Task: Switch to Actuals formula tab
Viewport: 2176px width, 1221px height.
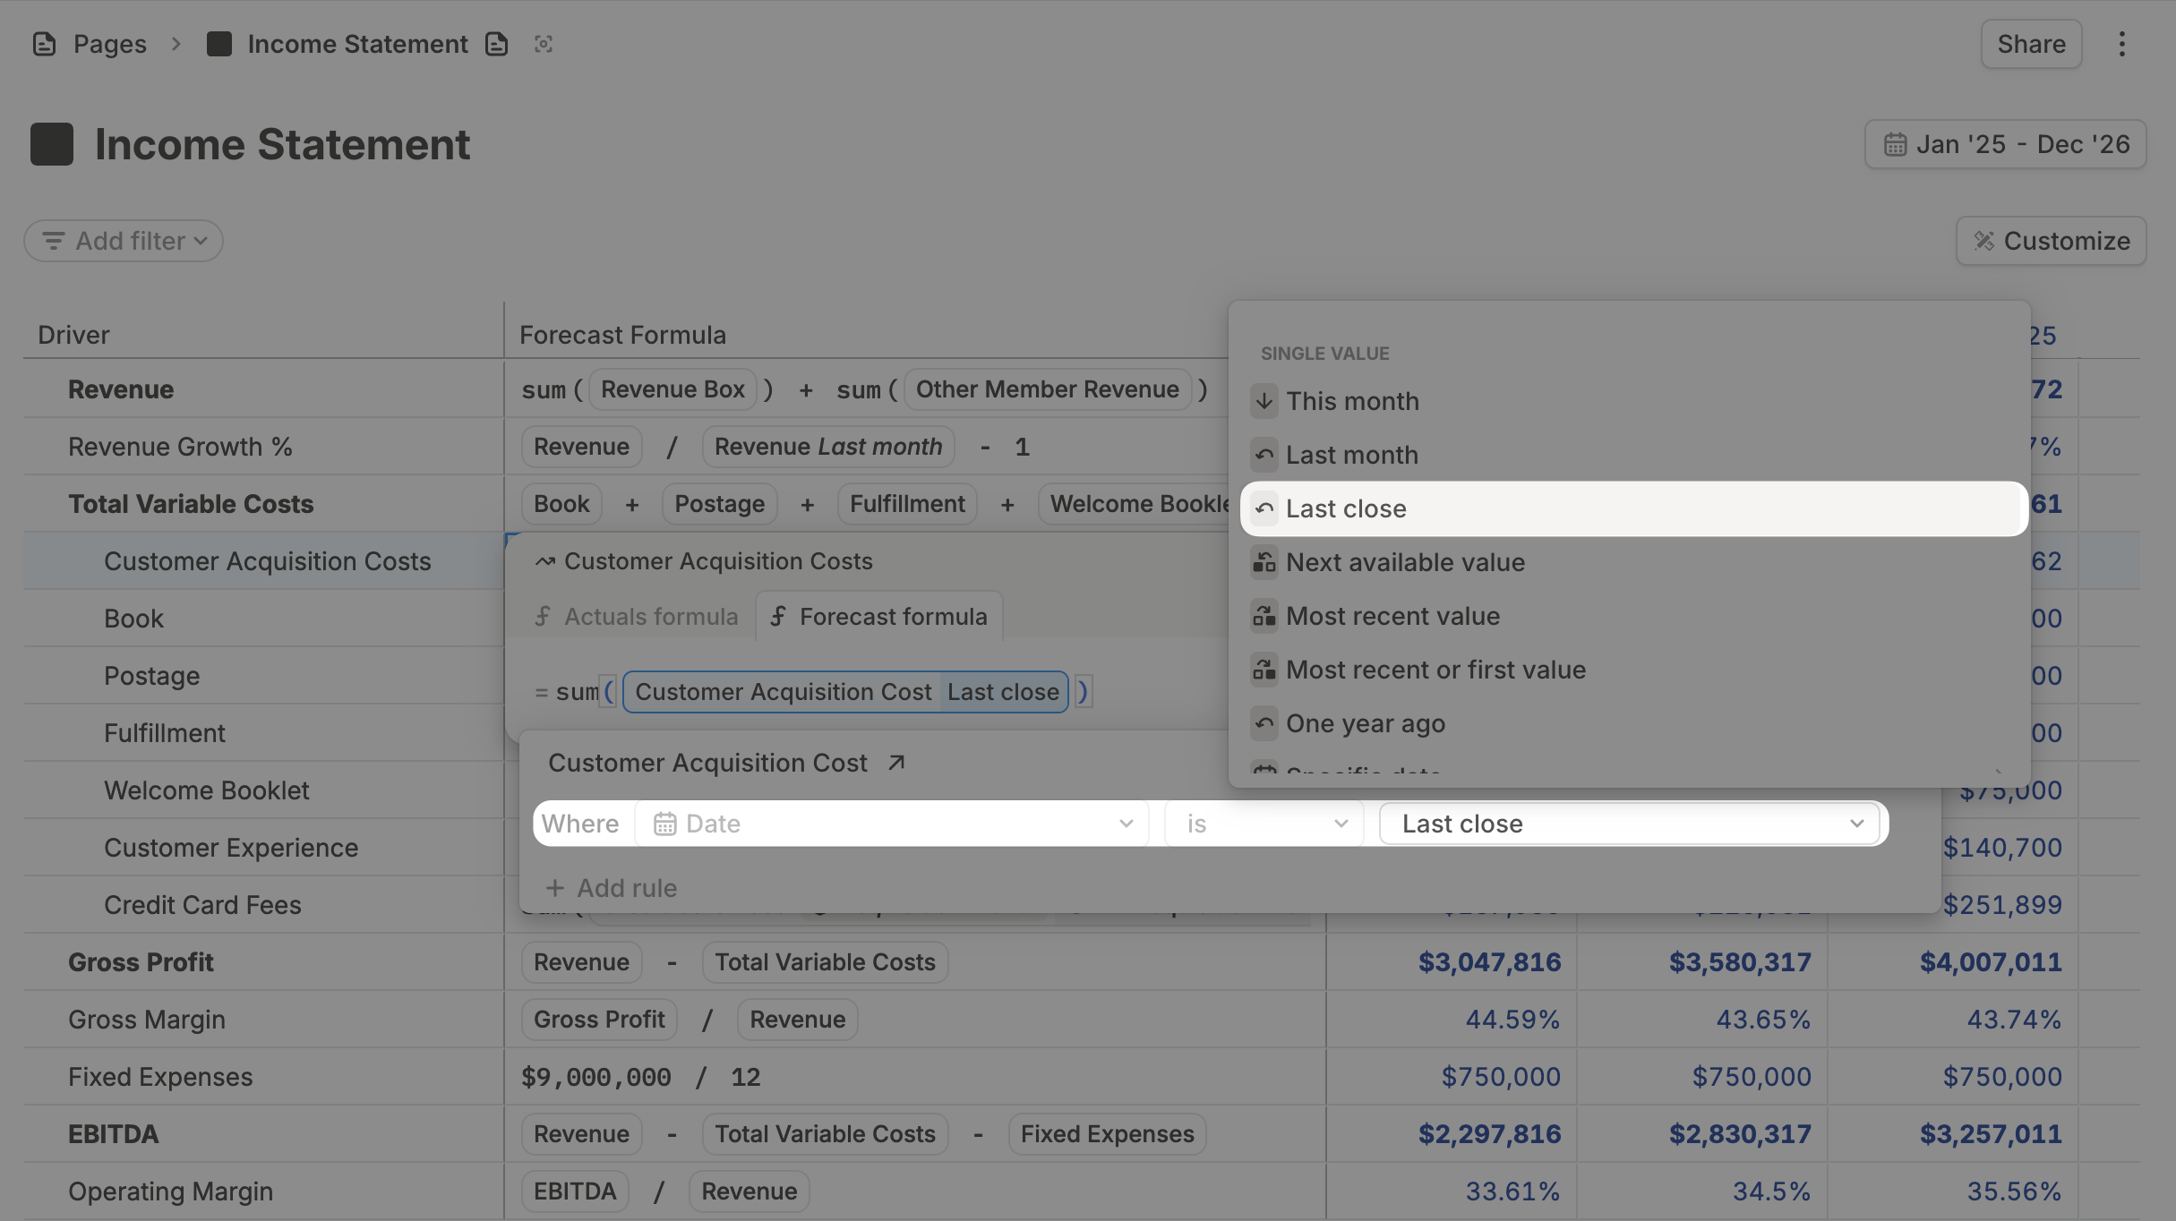Action: [637, 617]
